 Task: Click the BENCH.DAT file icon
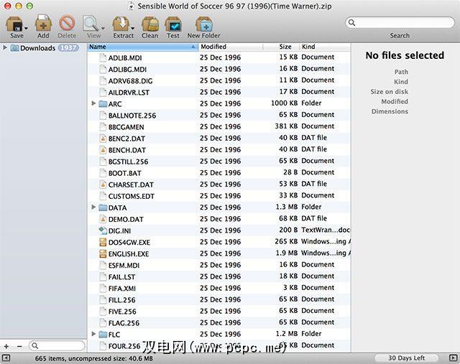coord(103,150)
